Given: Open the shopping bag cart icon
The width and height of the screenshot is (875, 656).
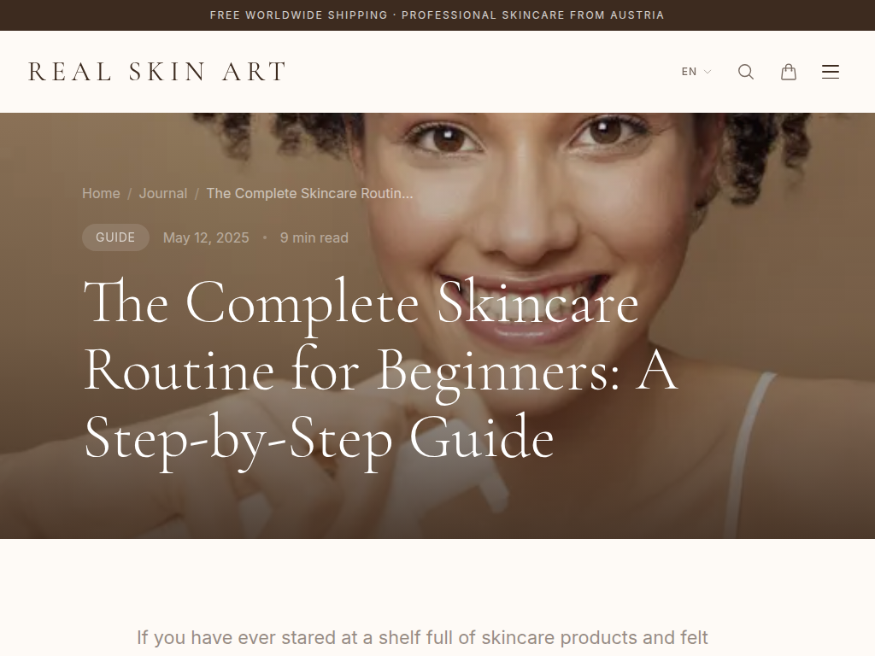Looking at the screenshot, I should coord(788,72).
